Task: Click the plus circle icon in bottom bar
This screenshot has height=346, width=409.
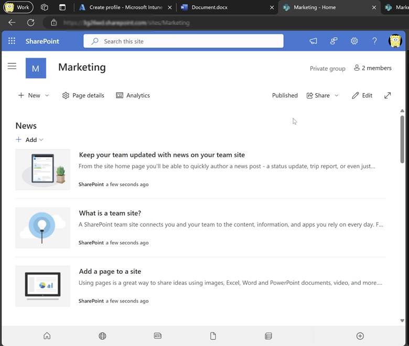Action: (360, 336)
